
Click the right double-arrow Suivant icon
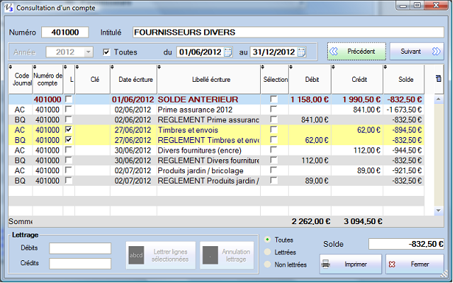[436, 52]
